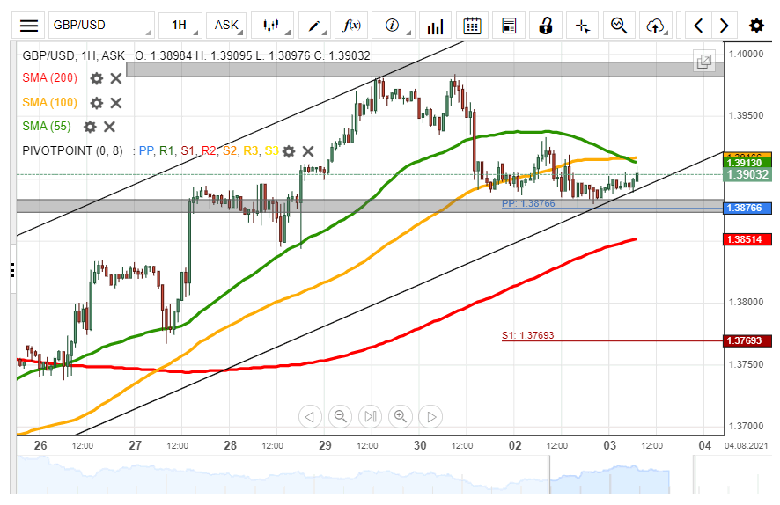Click the S1: 1.37693 line label

pyautogui.click(x=528, y=335)
